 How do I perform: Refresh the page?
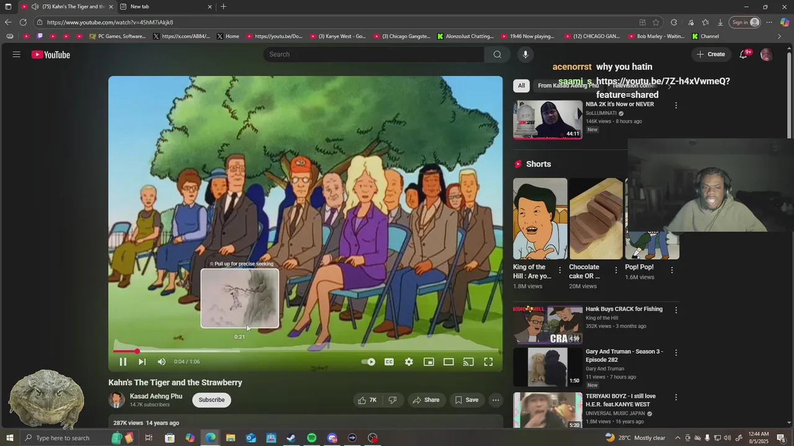(x=23, y=22)
